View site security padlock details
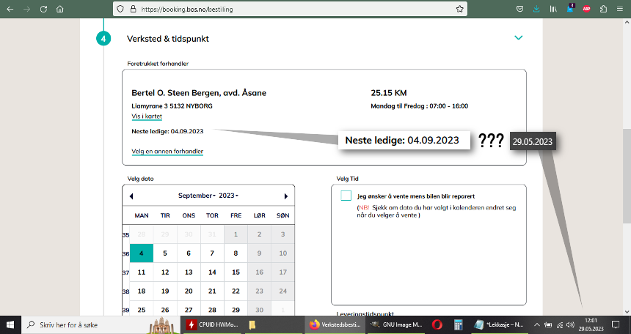631x334 pixels. pyautogui.click(x=134, y=9)
